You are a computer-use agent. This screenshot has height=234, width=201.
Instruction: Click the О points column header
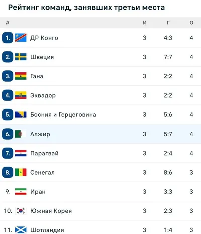click(191, 23)
